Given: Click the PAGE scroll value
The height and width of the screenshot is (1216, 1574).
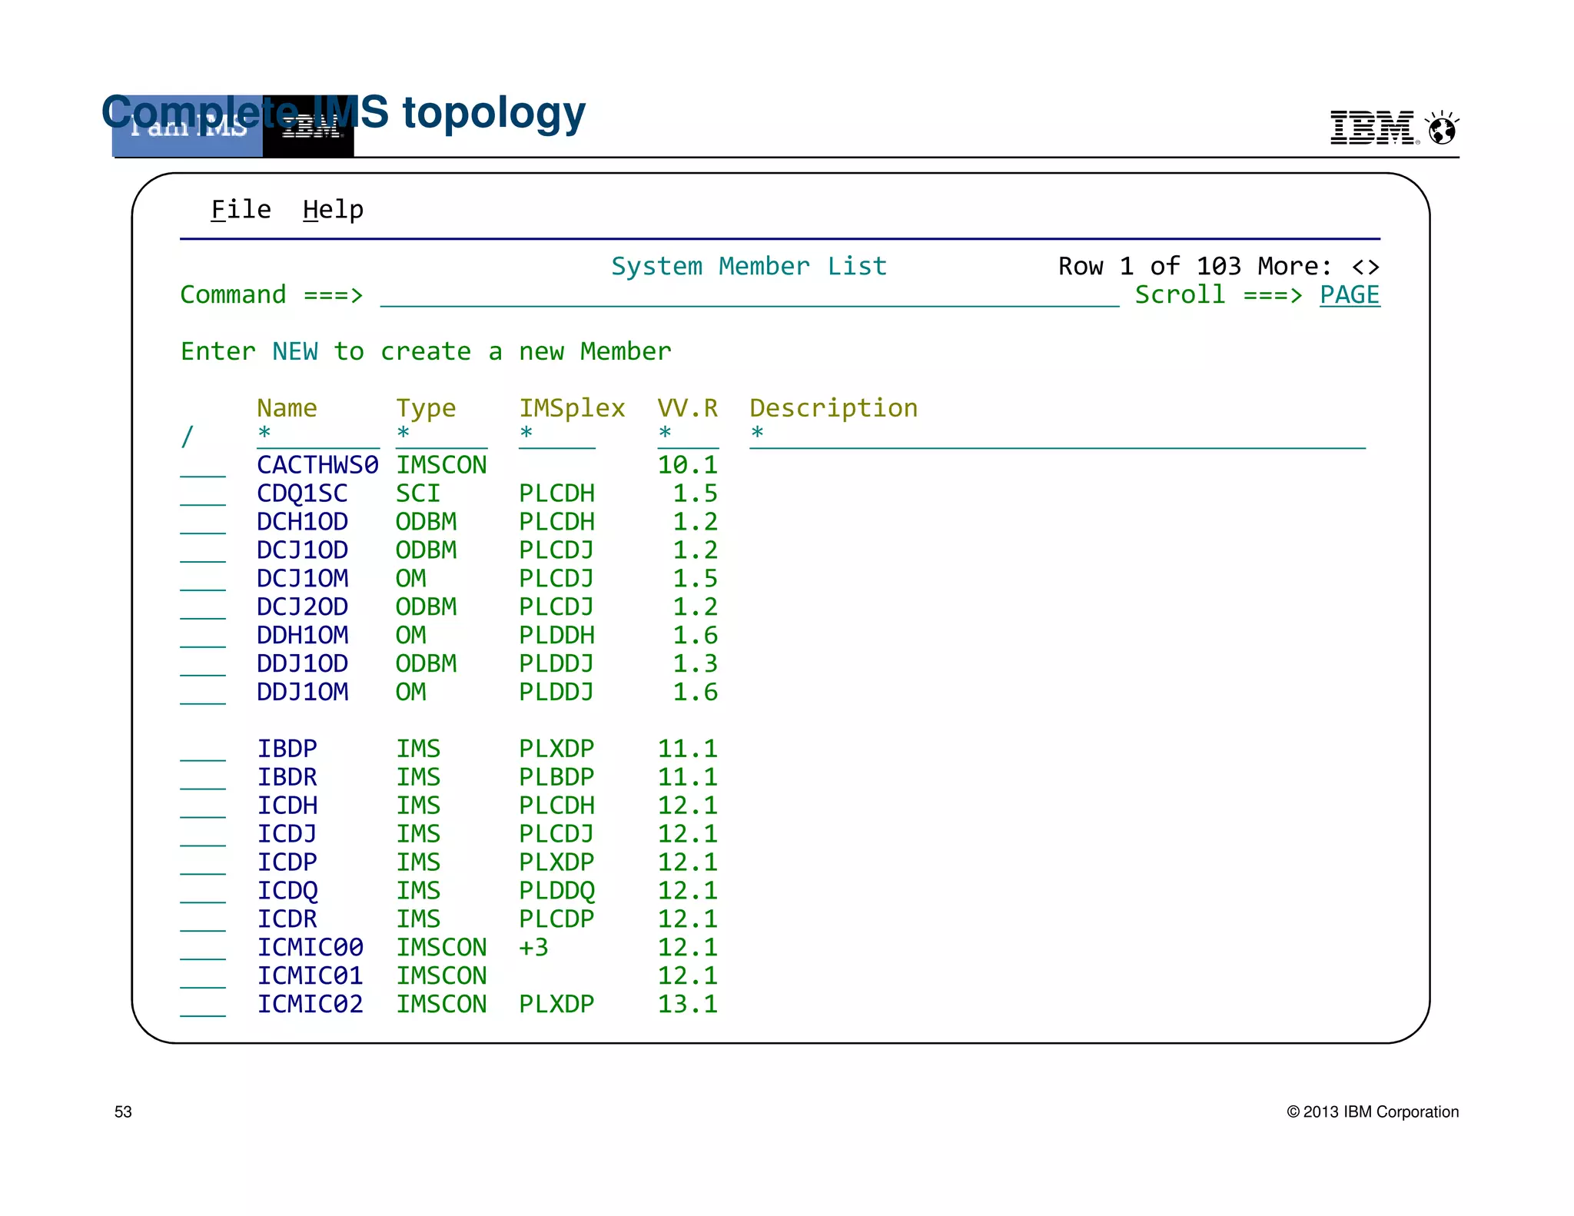Looking at the screenshot, I should (x=1350, y=295).
